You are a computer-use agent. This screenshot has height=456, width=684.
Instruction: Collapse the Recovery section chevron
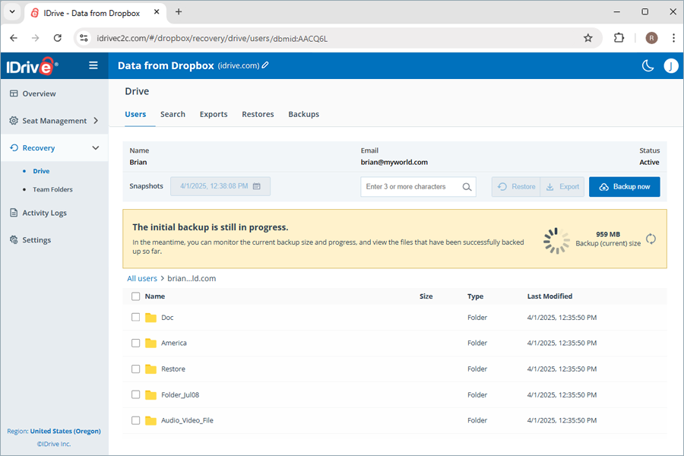96,148
